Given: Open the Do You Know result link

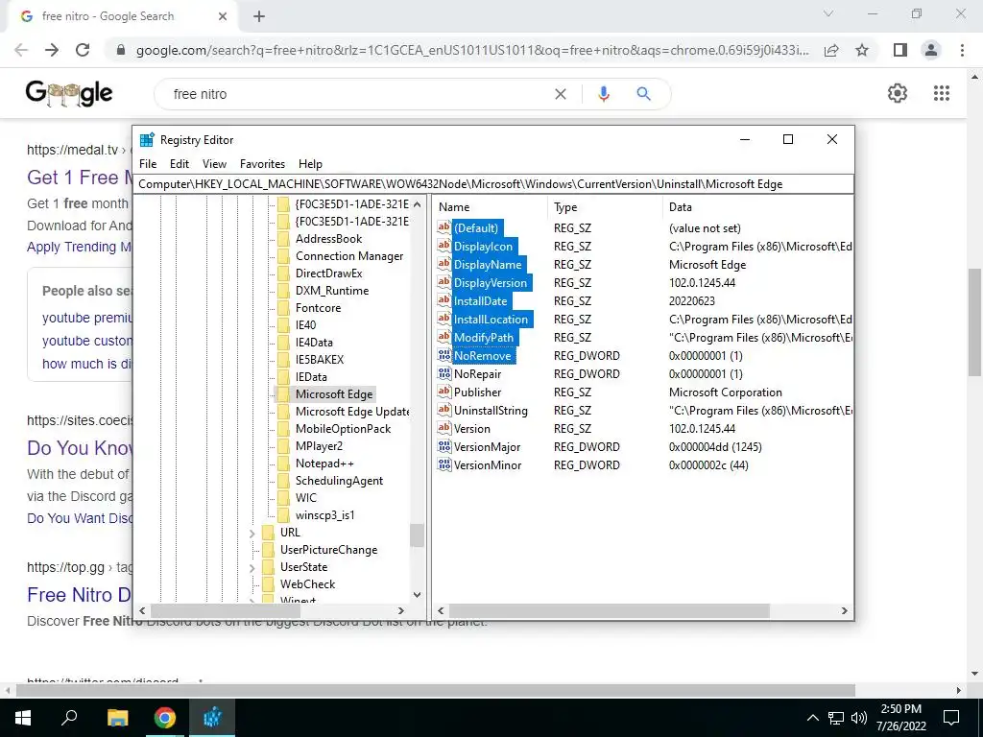Looking at the screenshot, I should point(79,448).
